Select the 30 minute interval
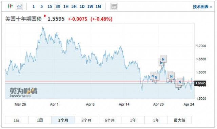This screenshot has width=217, height=129. [x=58, y=6]
